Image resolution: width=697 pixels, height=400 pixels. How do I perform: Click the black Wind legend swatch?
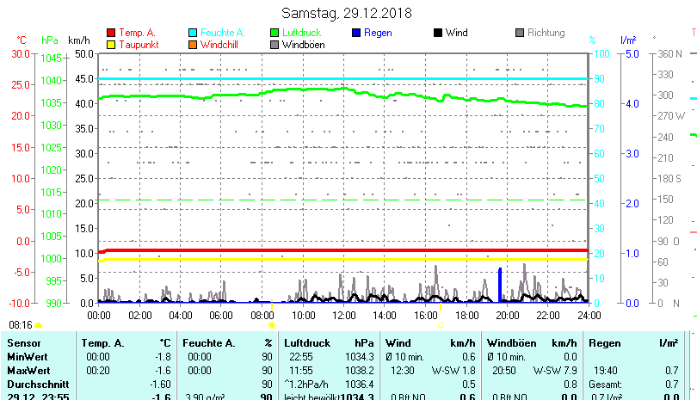point(438,33)
